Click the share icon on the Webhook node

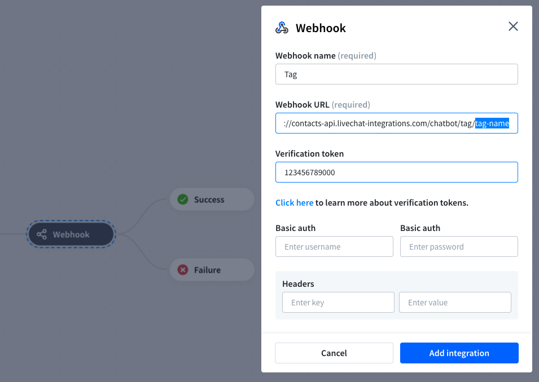click(x=42, y=234)
